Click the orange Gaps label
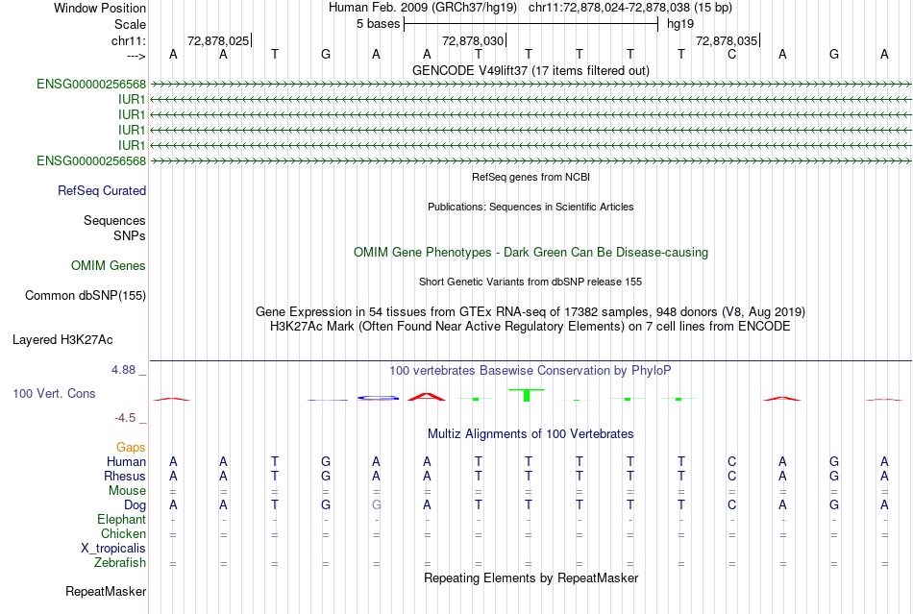 [131, 447]
